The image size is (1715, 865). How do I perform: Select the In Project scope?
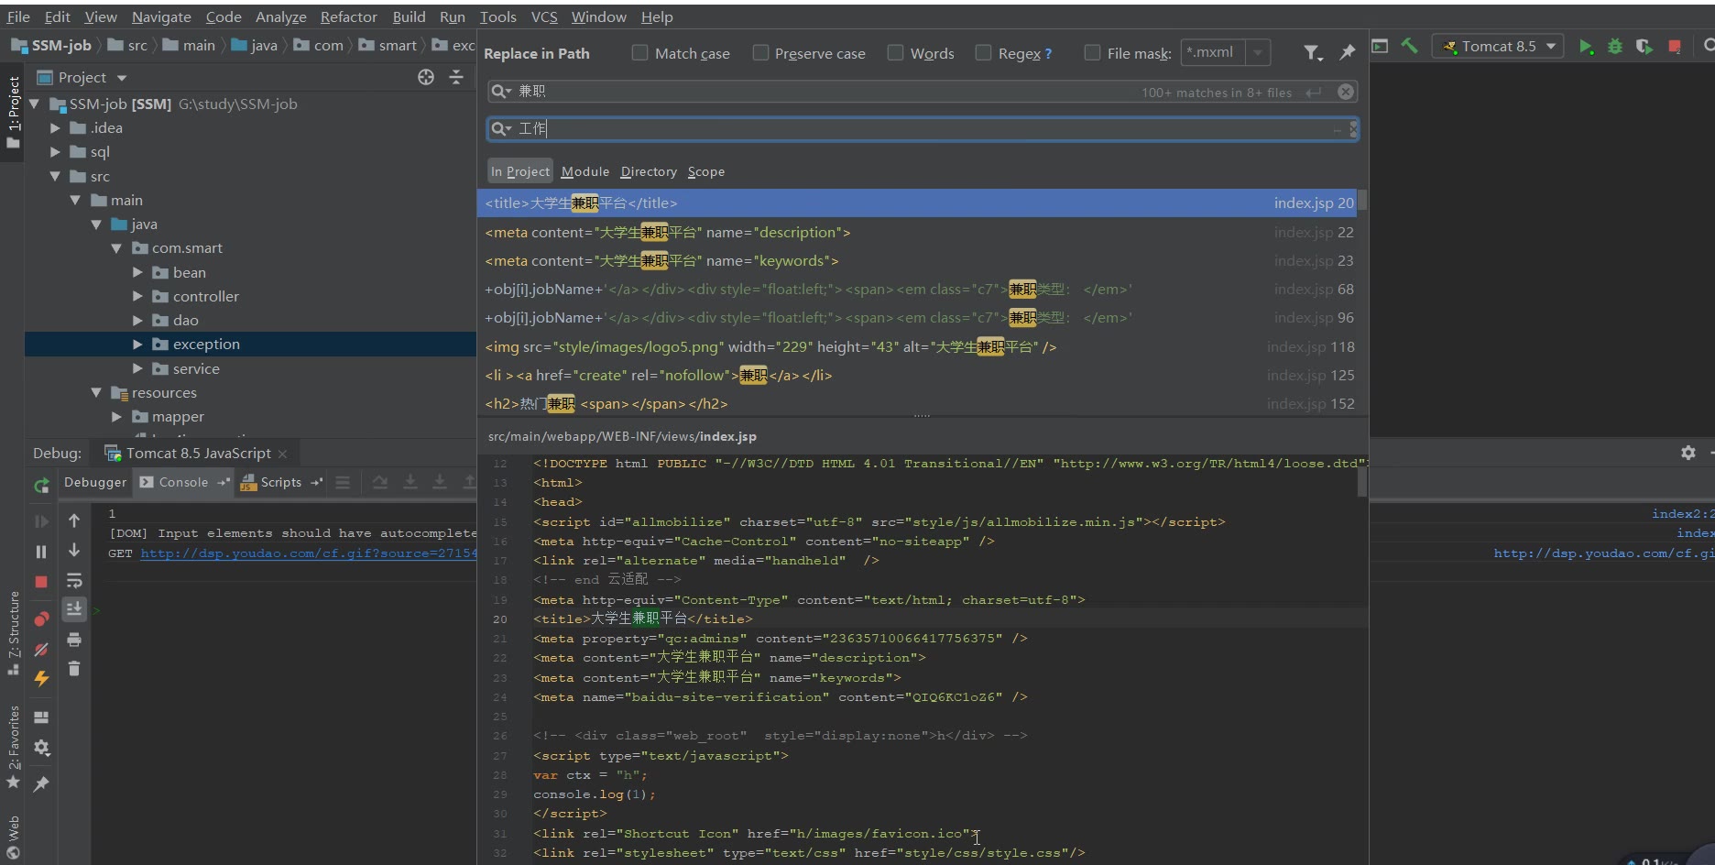pyautogui.click(x=519, y=171)
